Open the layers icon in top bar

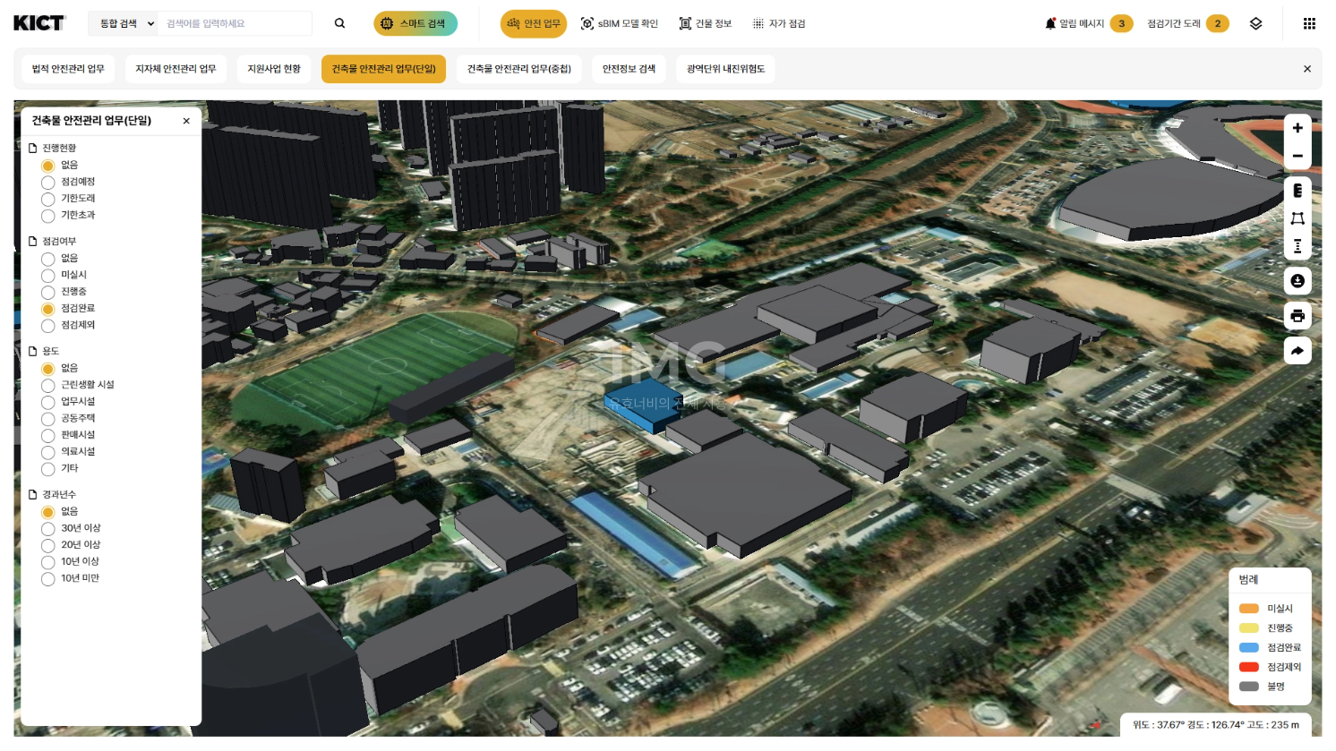point(1255,23)
